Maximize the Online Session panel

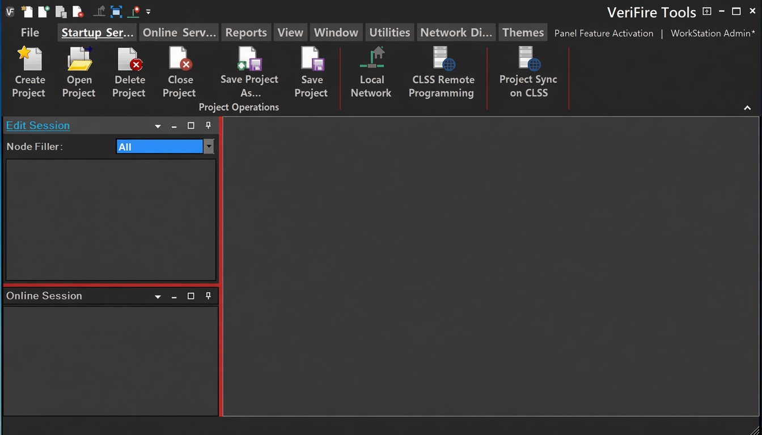191,296
